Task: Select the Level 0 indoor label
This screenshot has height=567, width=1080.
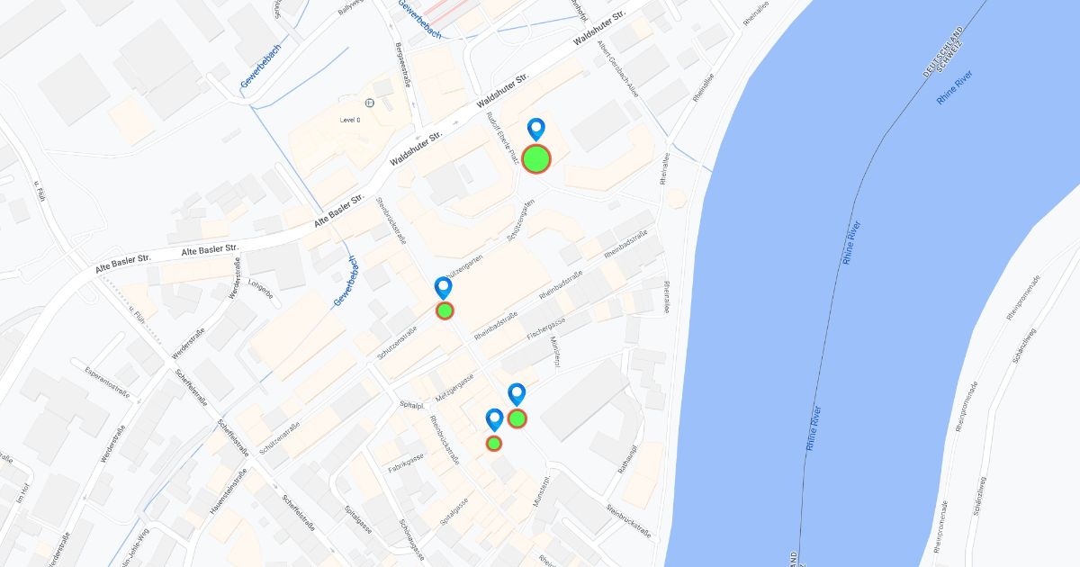Action: 350,120
